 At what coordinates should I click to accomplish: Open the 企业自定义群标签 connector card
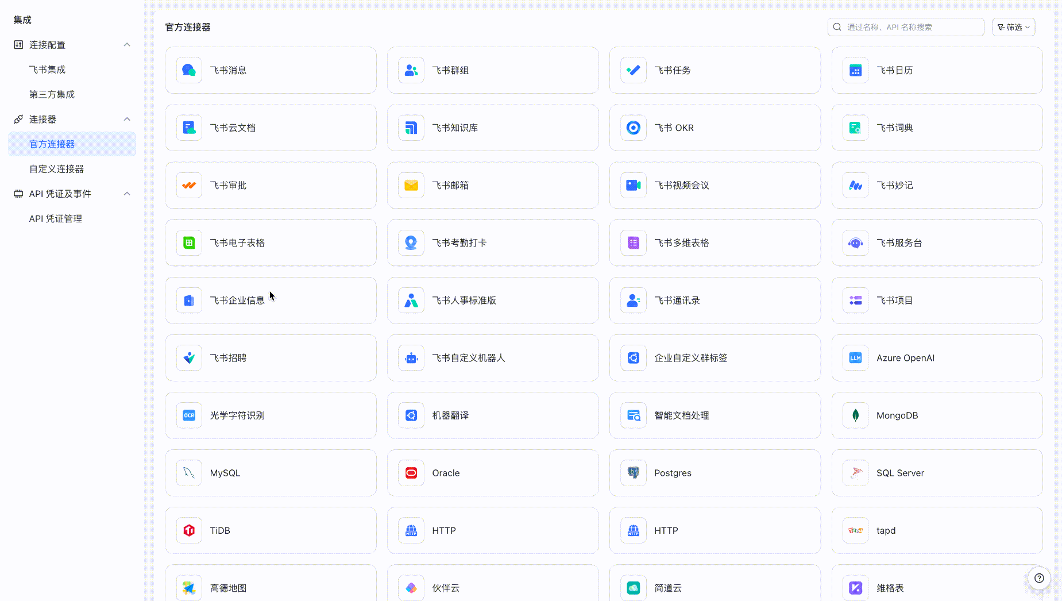[715, 357]
